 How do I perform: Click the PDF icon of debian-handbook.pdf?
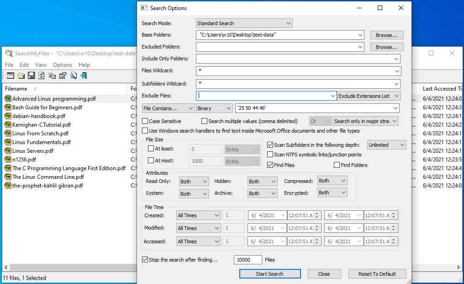click(x=8, y=116)
